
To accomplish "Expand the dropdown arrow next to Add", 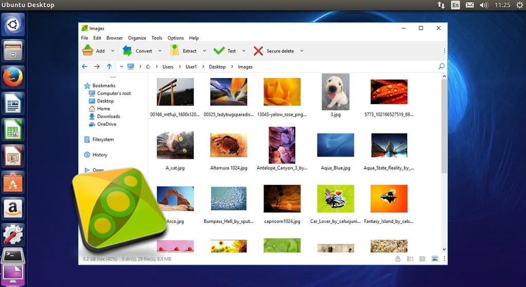I will point(112,51).
